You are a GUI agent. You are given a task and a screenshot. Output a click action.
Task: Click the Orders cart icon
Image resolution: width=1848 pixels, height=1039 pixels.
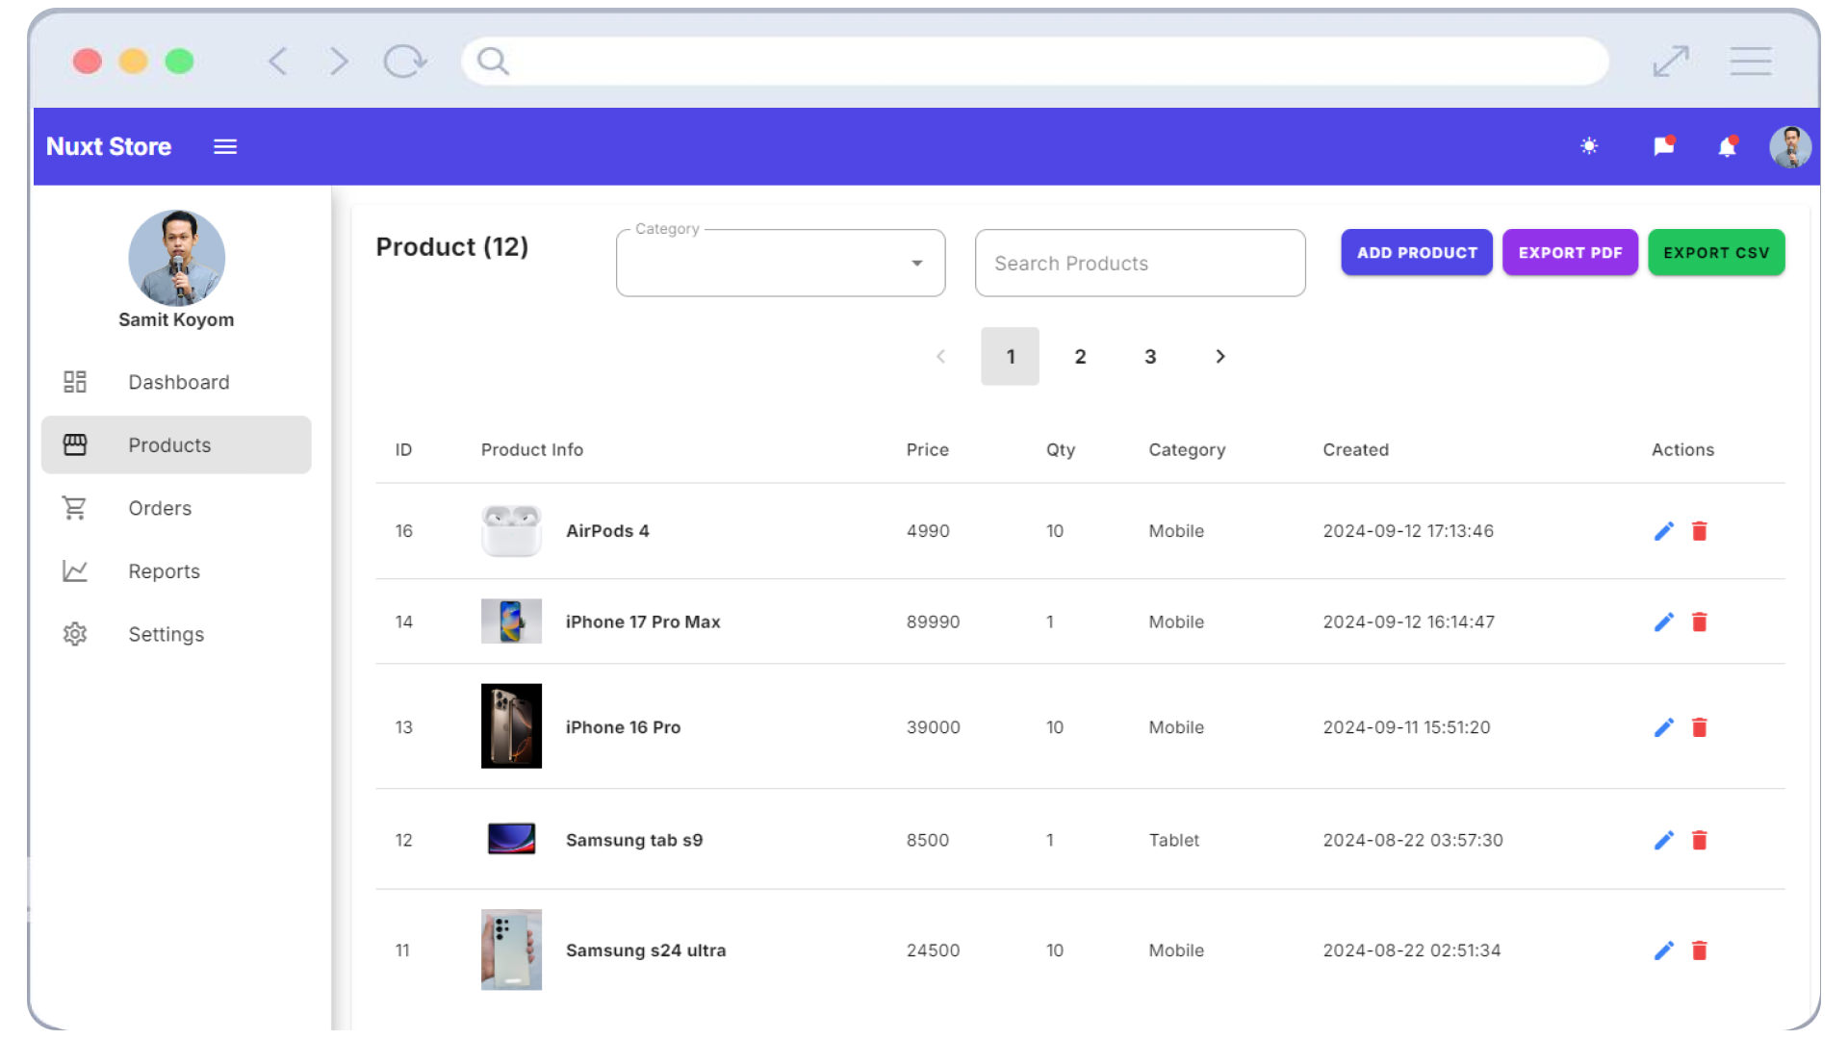coord(75,508)
